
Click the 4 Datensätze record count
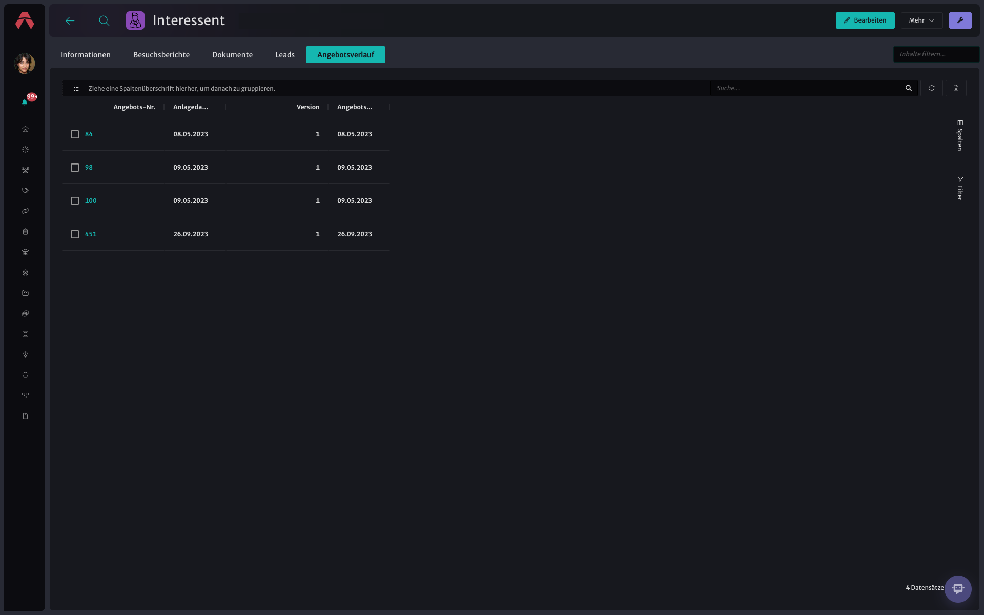point(925,588)
